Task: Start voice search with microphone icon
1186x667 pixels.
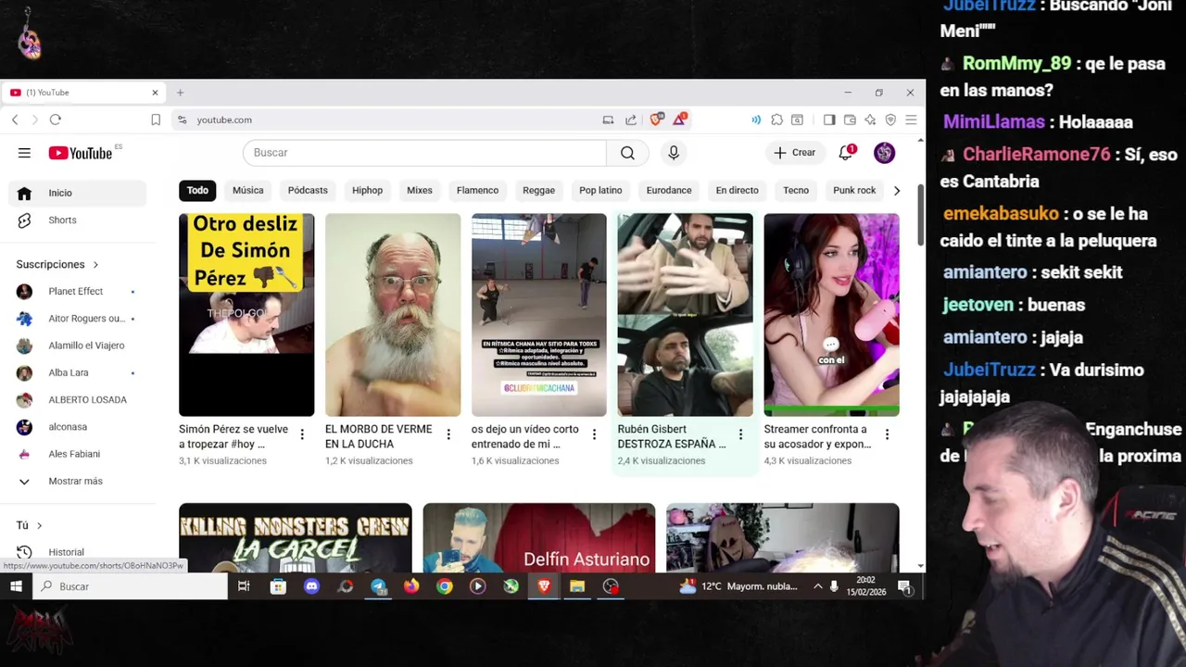Action: point(674,153)
